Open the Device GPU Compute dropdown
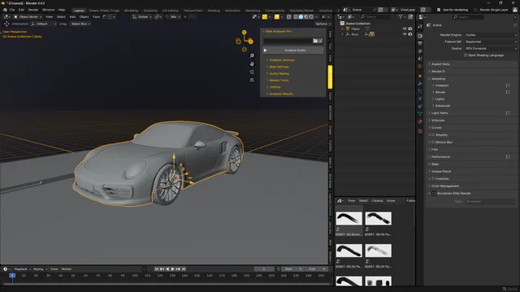 (x=491, y=49)
